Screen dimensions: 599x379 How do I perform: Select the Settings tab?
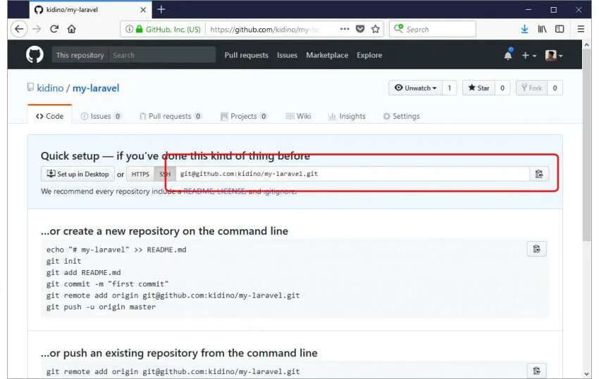click(x=401, y=116)
